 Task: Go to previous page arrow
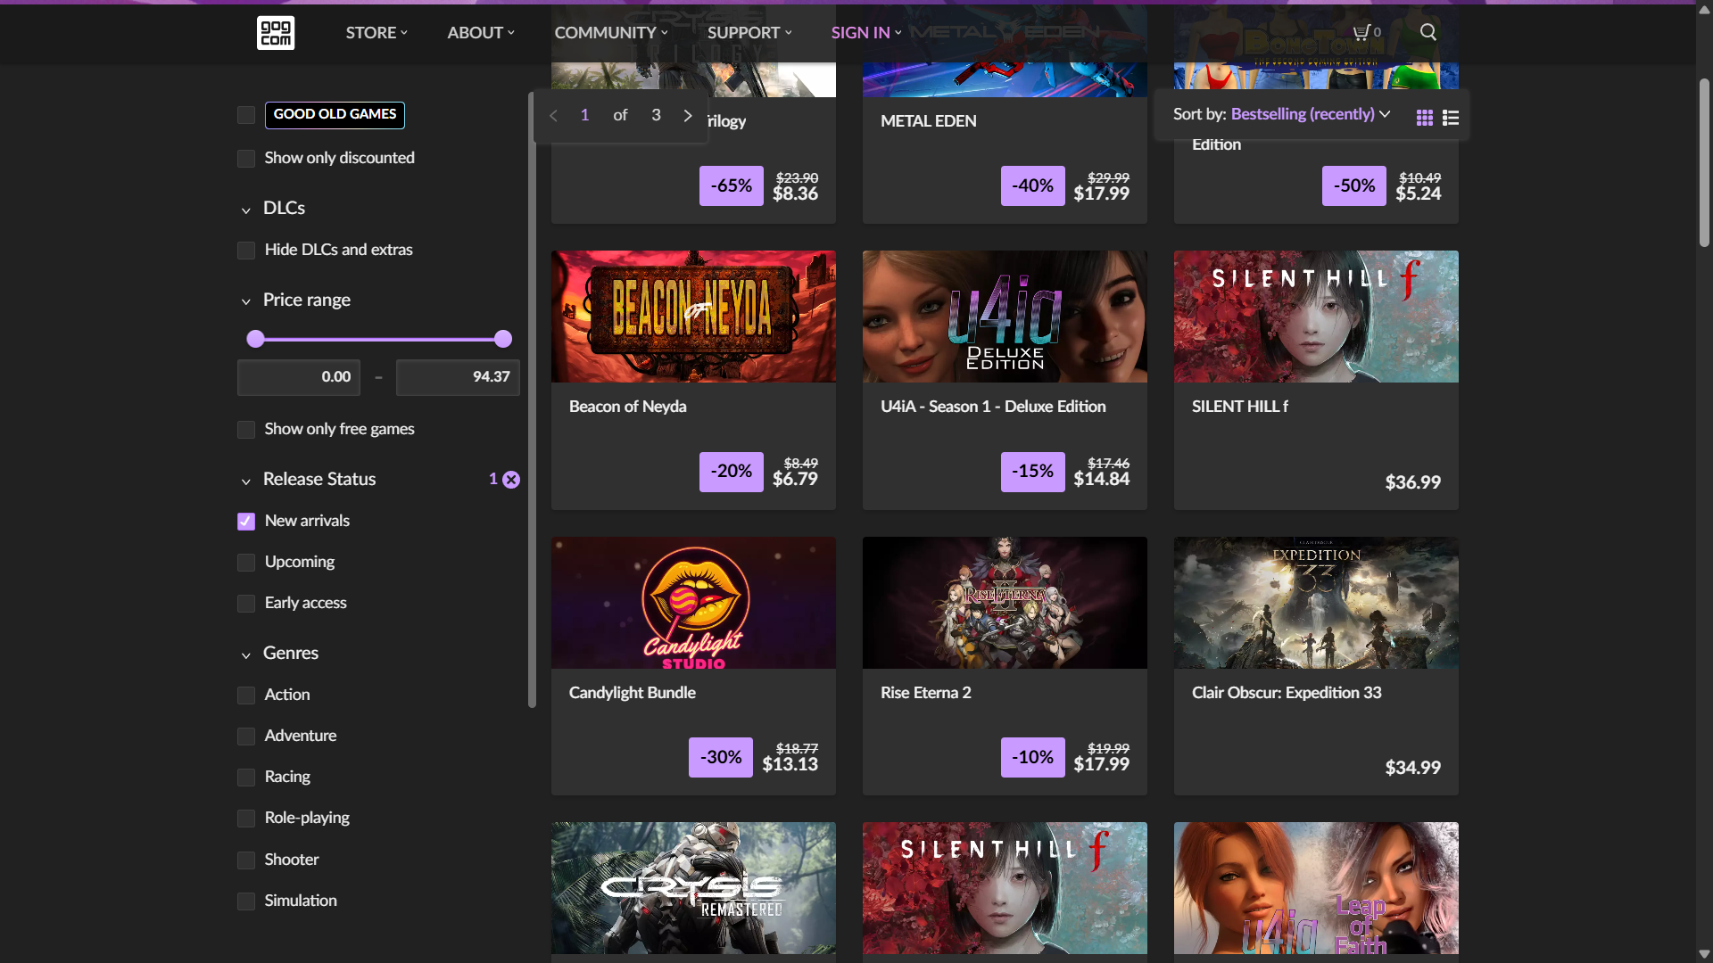coord(553,116)
